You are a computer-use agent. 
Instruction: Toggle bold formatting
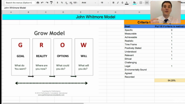[113, 3]
